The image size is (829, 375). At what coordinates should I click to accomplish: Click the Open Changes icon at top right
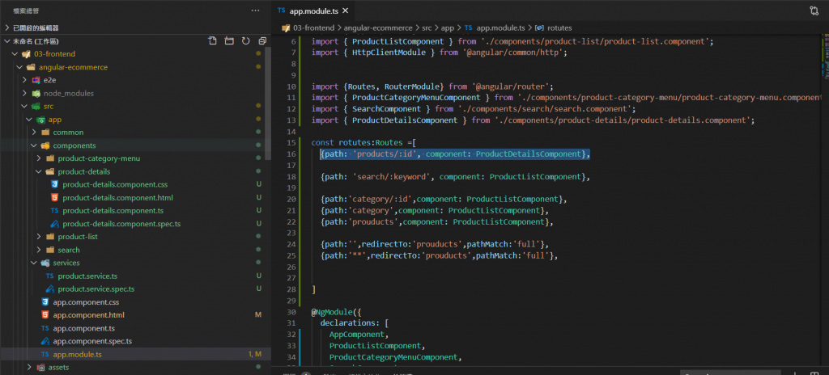tap(813, 11)
